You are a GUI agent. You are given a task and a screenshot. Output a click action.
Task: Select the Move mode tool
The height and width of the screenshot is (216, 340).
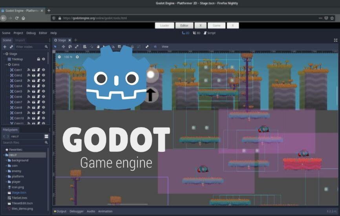tap(64, 47)
